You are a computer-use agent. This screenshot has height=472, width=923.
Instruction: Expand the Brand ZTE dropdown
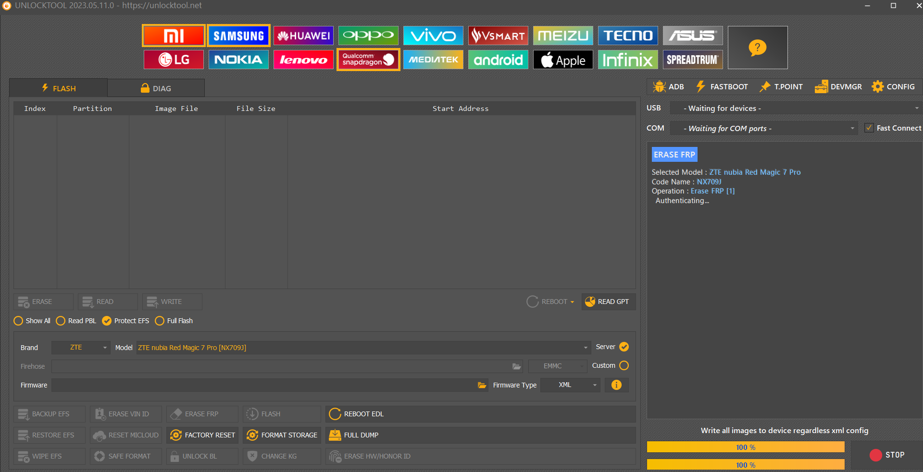(81, 348)
